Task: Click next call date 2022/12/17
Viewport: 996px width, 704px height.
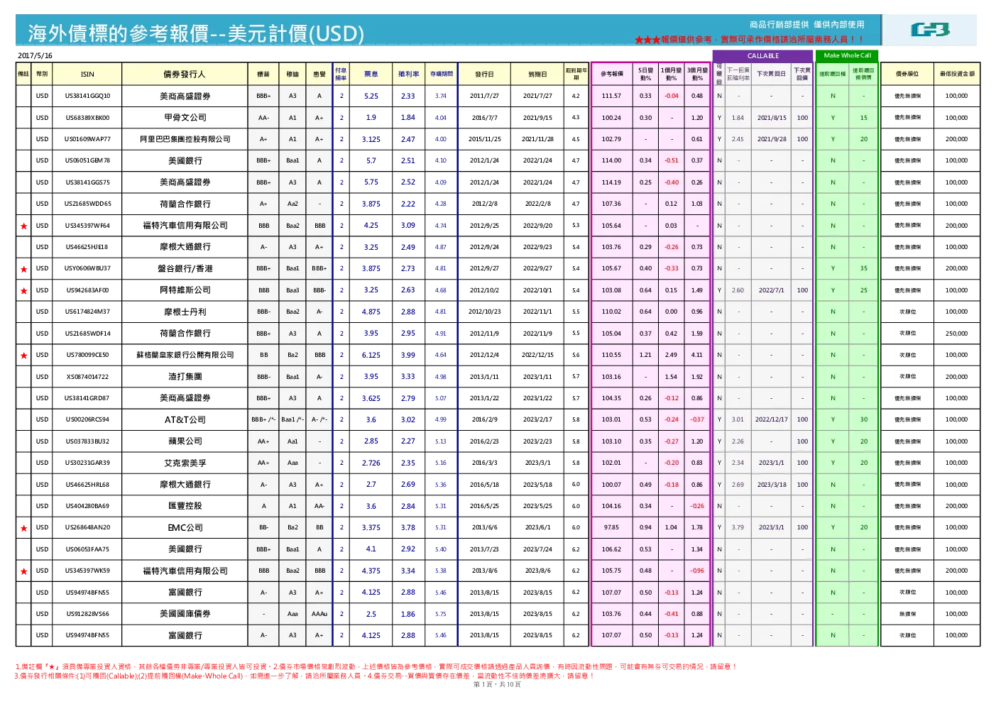Action: pyautogui.click(x=772, y=419)
